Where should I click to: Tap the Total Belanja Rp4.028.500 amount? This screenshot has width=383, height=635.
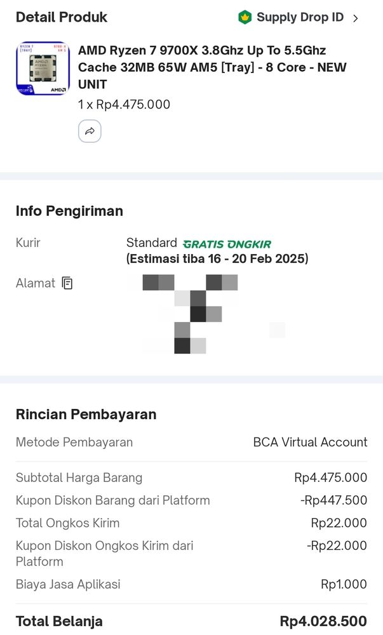tap(323, 621)
